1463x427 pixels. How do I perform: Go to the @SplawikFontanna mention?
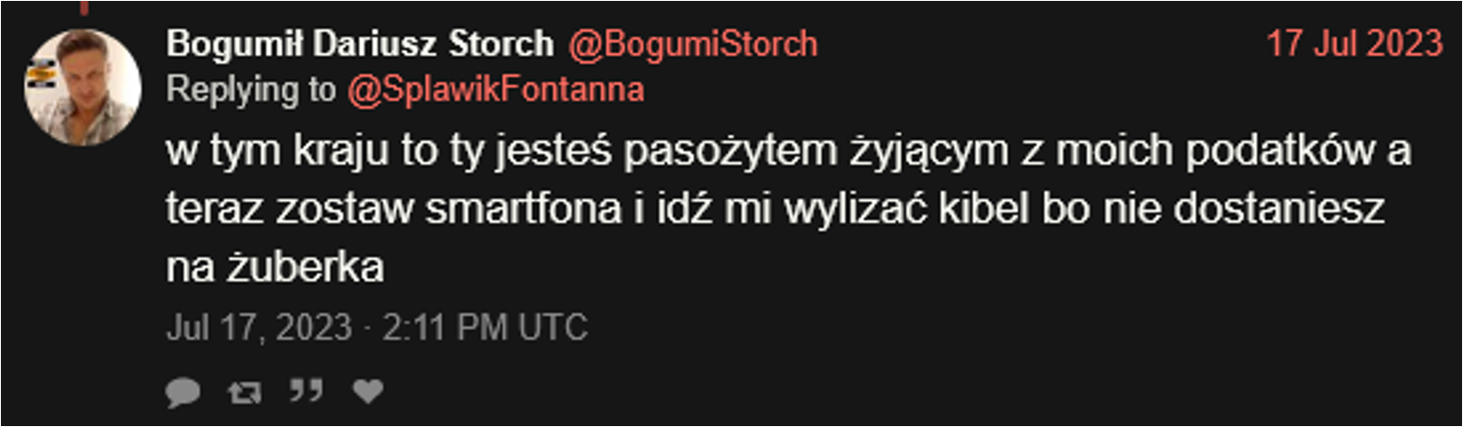[495, 89]
